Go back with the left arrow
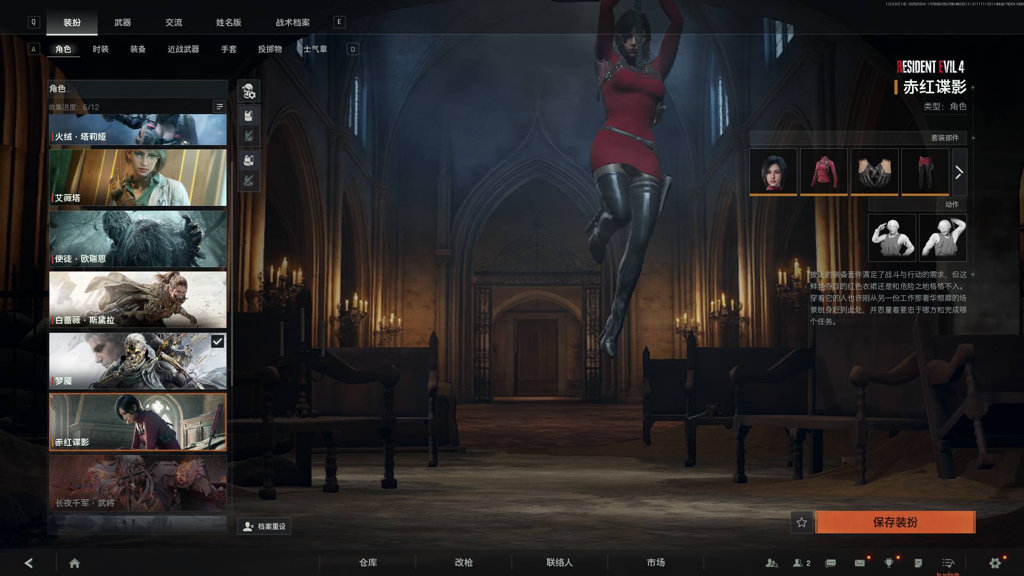This screenshot has width=1024, height=576. point(29,563)
